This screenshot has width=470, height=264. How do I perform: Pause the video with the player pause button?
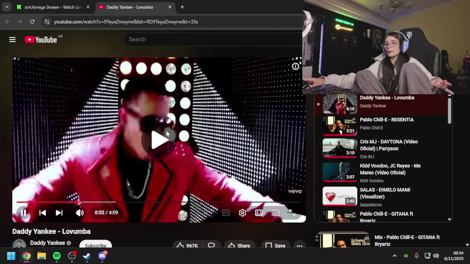23,213
